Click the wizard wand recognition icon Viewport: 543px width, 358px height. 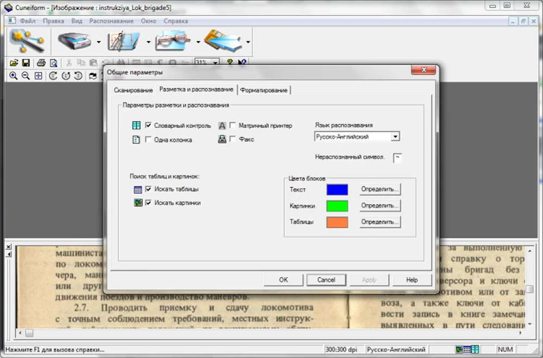point(27,41)
